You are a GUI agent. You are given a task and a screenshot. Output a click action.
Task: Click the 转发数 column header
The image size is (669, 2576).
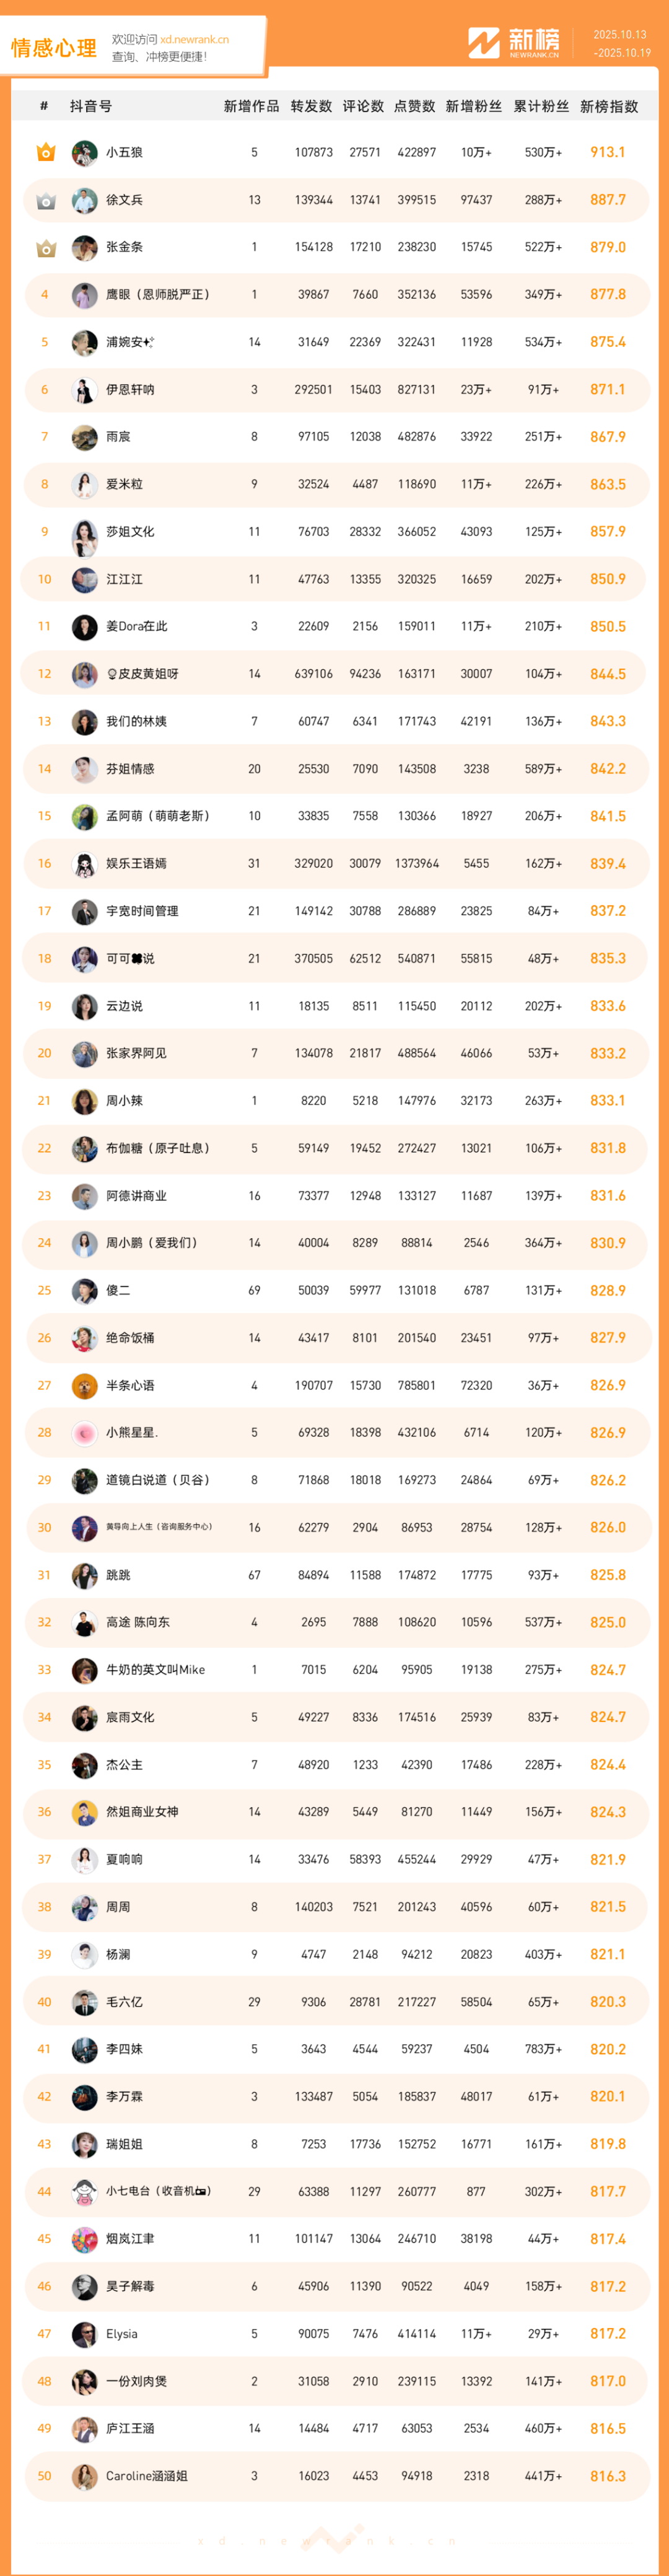(311, 106)
